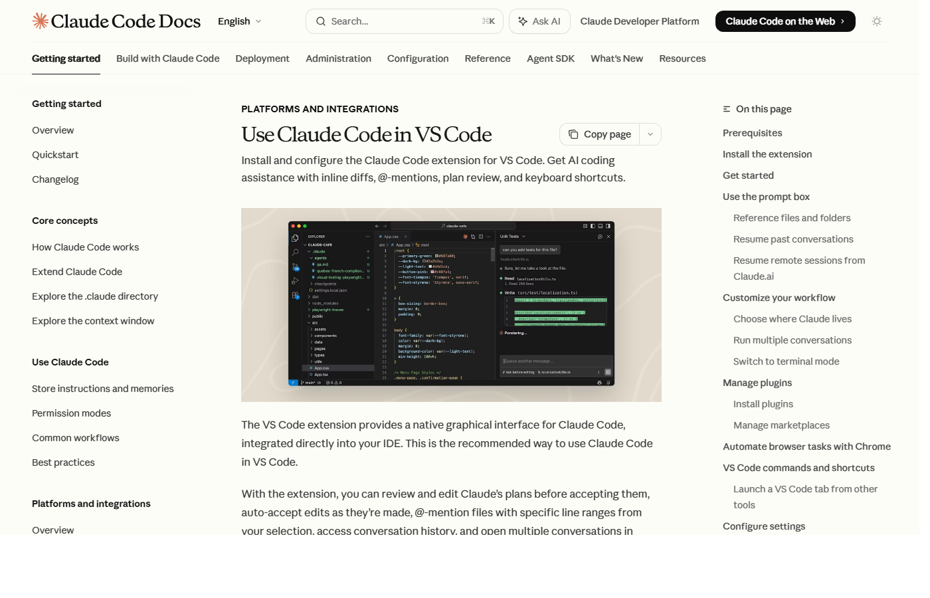The image size is (930, 598).
Task: Jump to Configure settings section
Action: pyautogui.click(x=764, y=526)
